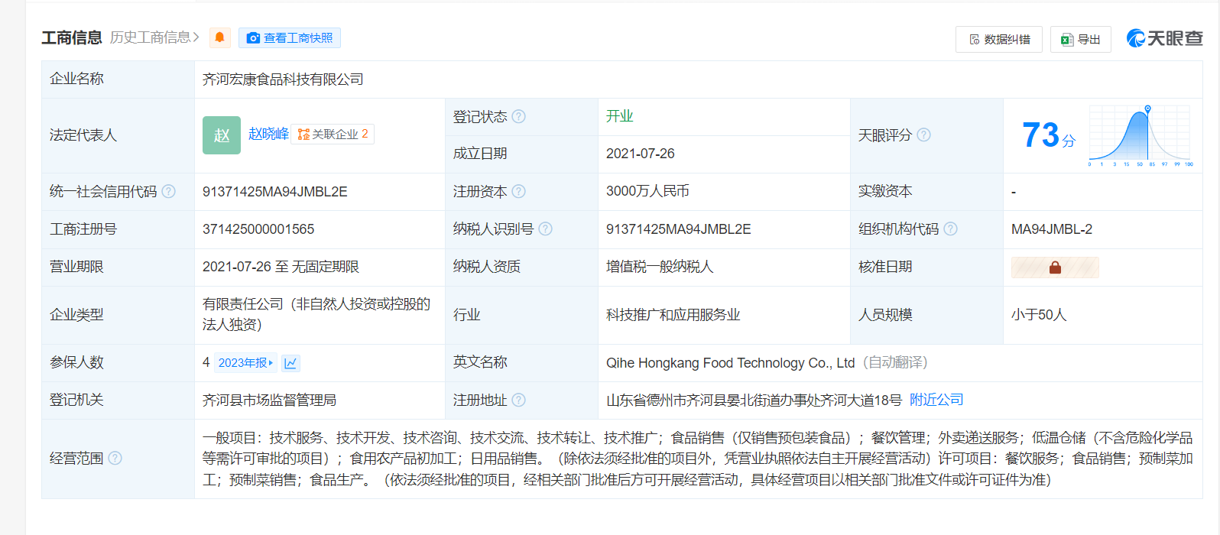Click organization code MA94JMBL-2
The width and height of the screenshot is (1220, 535).
[x=1052, y=229]
